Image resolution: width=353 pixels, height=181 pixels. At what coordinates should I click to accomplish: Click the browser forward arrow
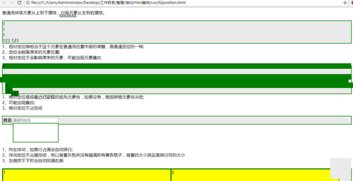[12, 3]
